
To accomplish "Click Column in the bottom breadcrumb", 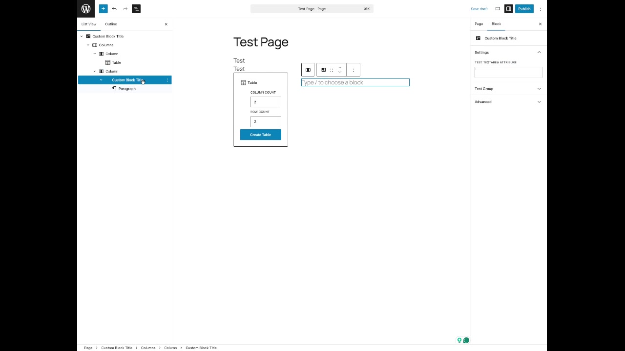I will pos(170,348).
